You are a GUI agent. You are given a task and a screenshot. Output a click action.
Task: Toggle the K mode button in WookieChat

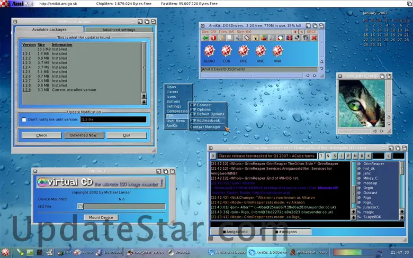[369, 156]
